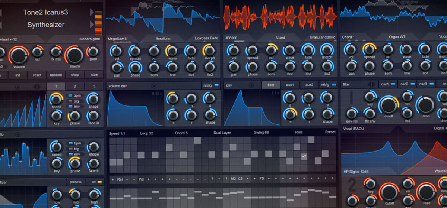Viewport: 447px width, 208px height.
Task: Click the +7 step in the arpeggiator grid
Action: click(x=304, y=157)
